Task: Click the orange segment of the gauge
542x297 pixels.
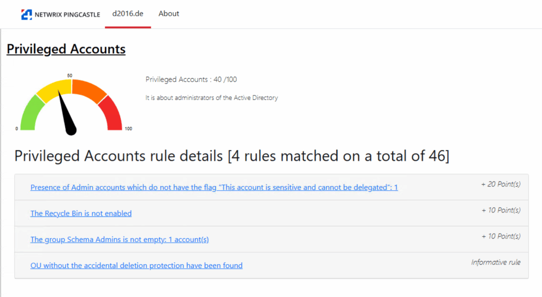Action: pos(88,88)
